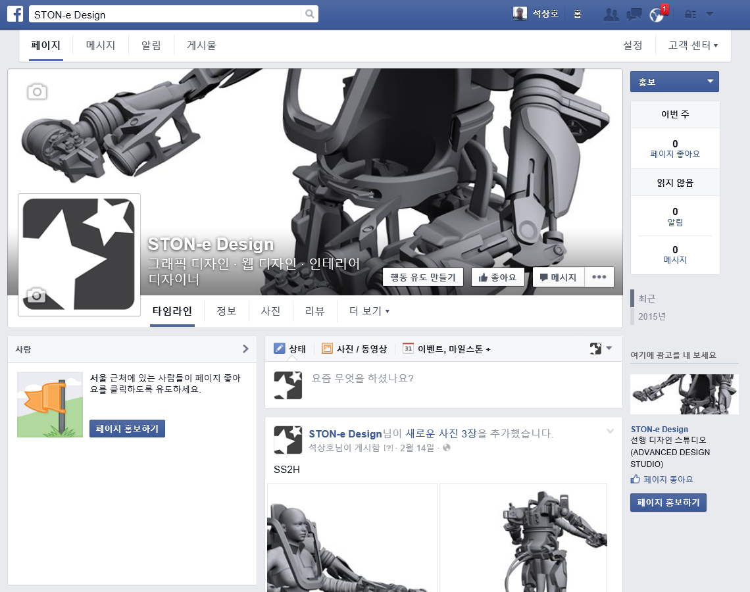Viewport: 750px width, 592px height.
Task: Click the cover photo camera icon
Action: 37,91
